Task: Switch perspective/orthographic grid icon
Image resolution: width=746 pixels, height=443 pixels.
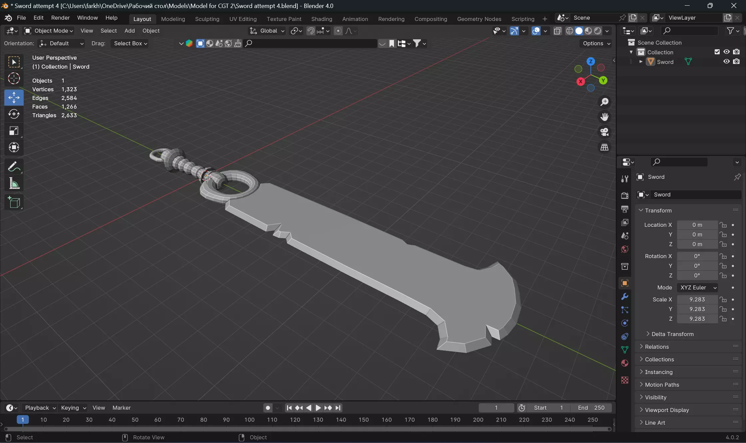Action: [604, 147]
